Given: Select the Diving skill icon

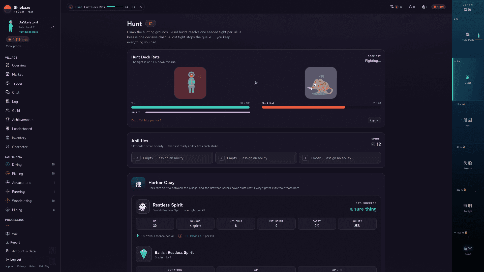Looking at the screenshot, I should (x=8, y=164).
